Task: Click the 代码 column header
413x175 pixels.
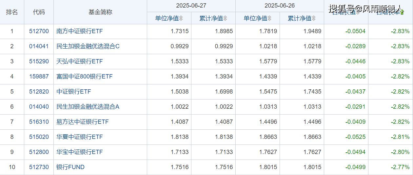Action: (39, 12)
